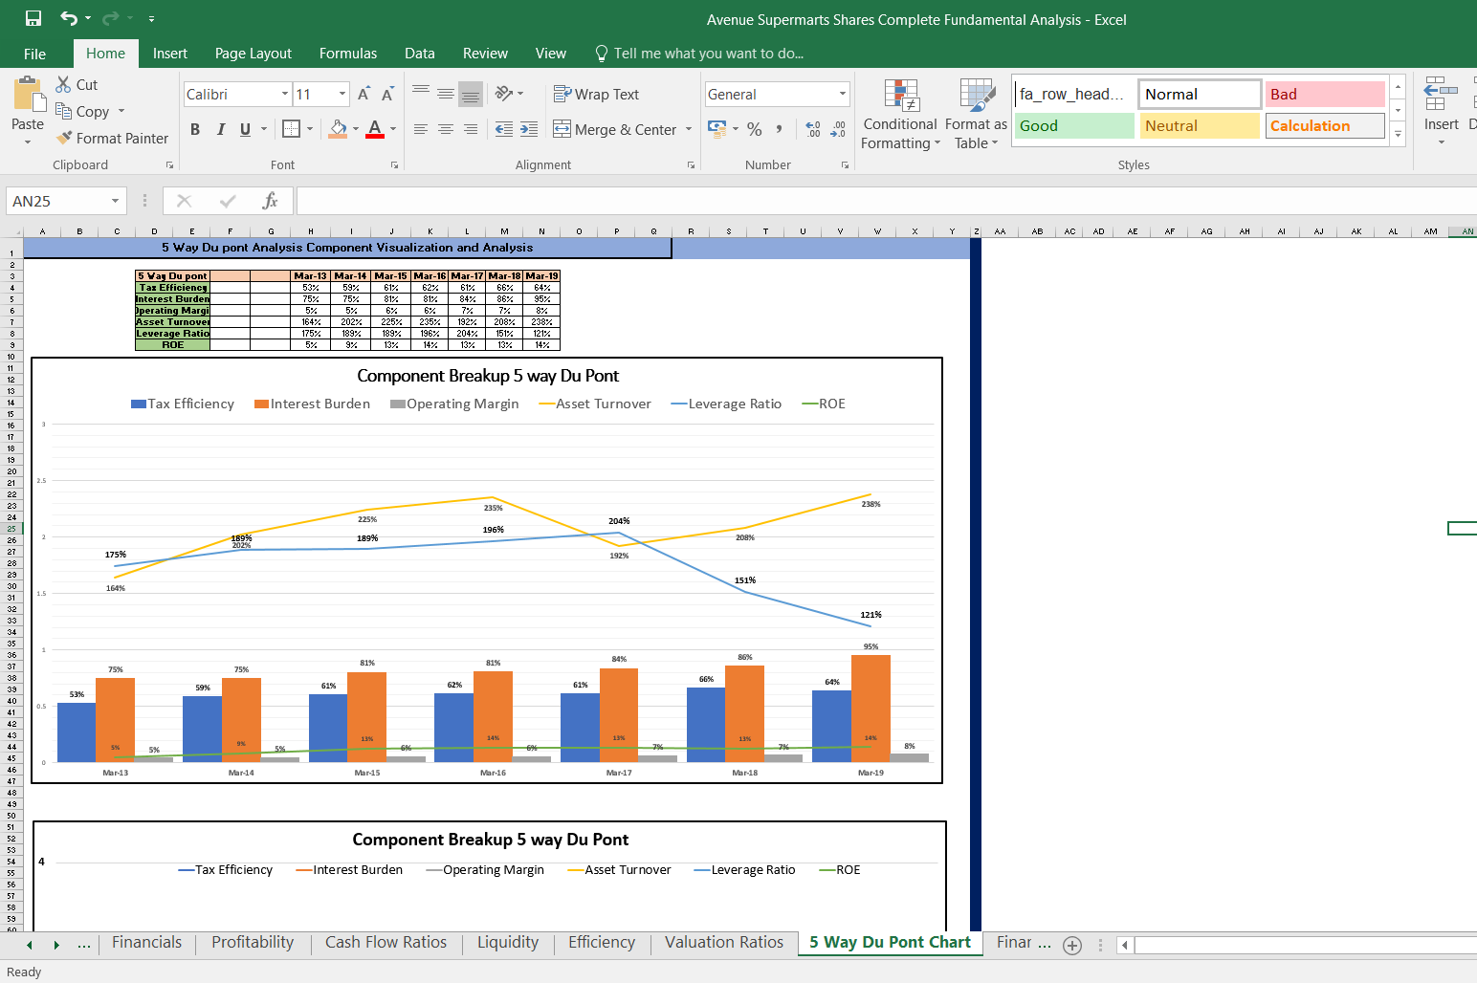Save the workbook using the floppy disk icon
Image resolution: width=1477 pixels, height=983 pixels.
click(33, 18)
